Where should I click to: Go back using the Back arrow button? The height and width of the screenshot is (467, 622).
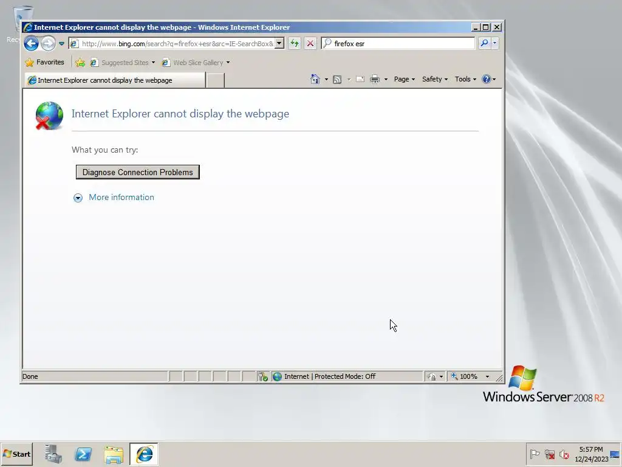(x=32, y=43)
